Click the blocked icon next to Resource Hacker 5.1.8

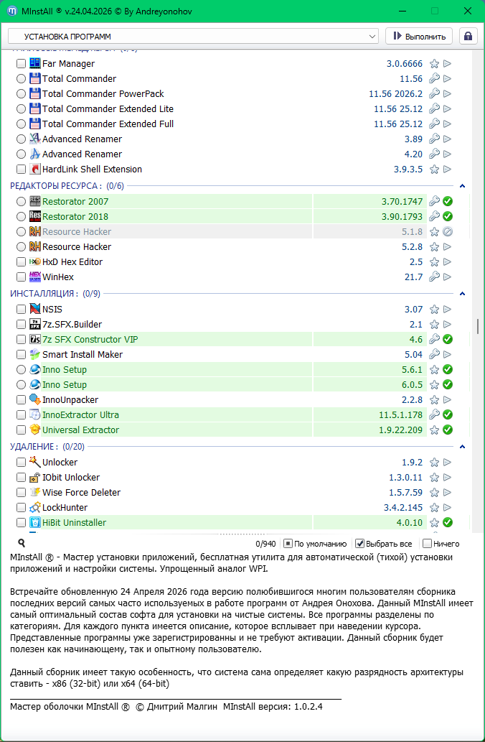click(x=448, y=232)
